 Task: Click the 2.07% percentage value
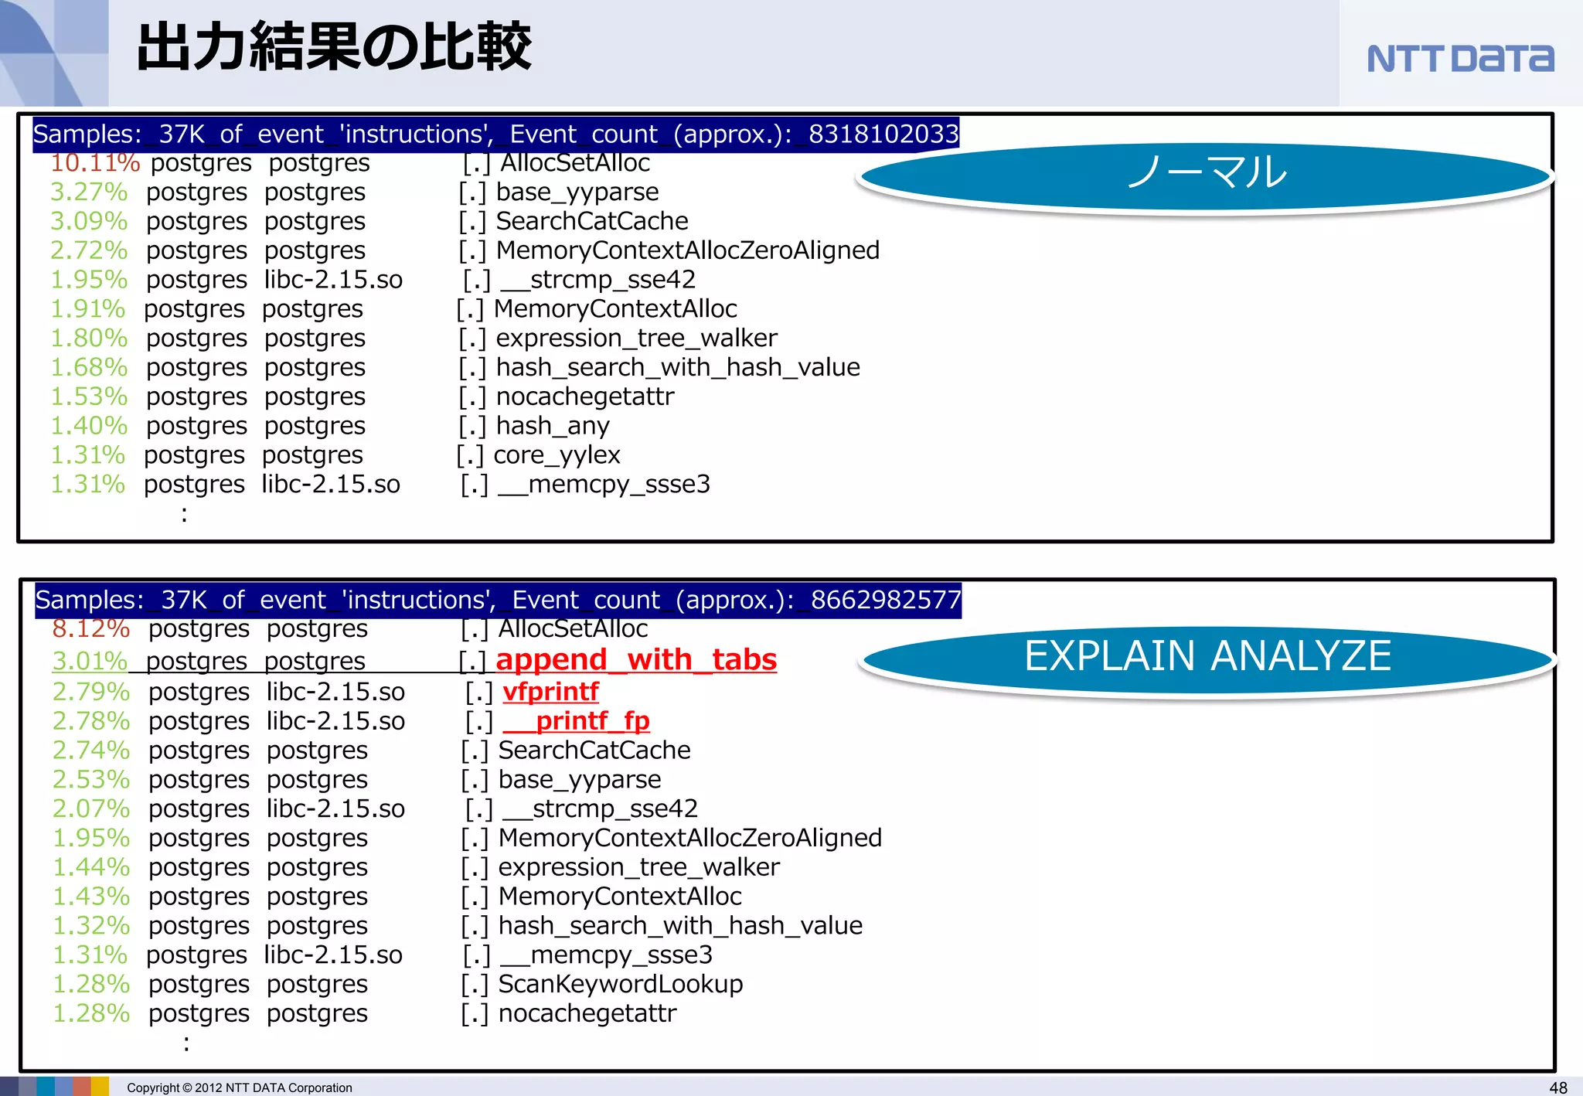pos(91,808)
